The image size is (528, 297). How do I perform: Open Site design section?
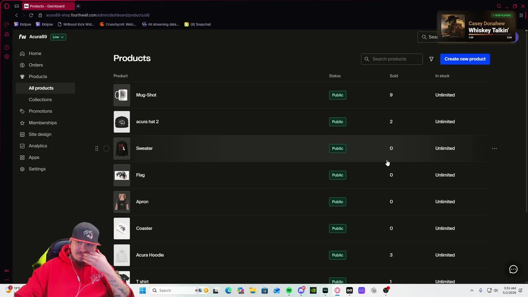[x=40, y=134]
